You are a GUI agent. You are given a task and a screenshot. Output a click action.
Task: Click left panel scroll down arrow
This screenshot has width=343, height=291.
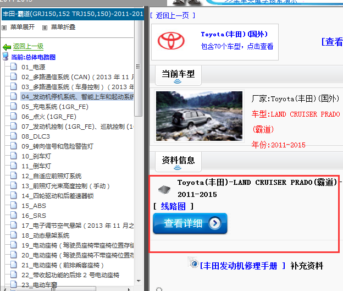coord(139,281)
